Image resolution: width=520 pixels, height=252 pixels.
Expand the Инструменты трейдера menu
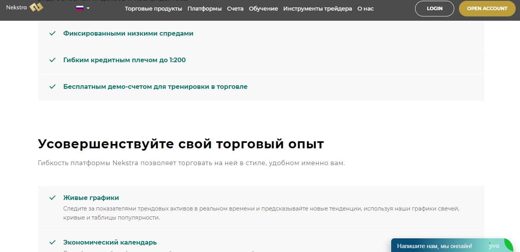pos(318,9)
